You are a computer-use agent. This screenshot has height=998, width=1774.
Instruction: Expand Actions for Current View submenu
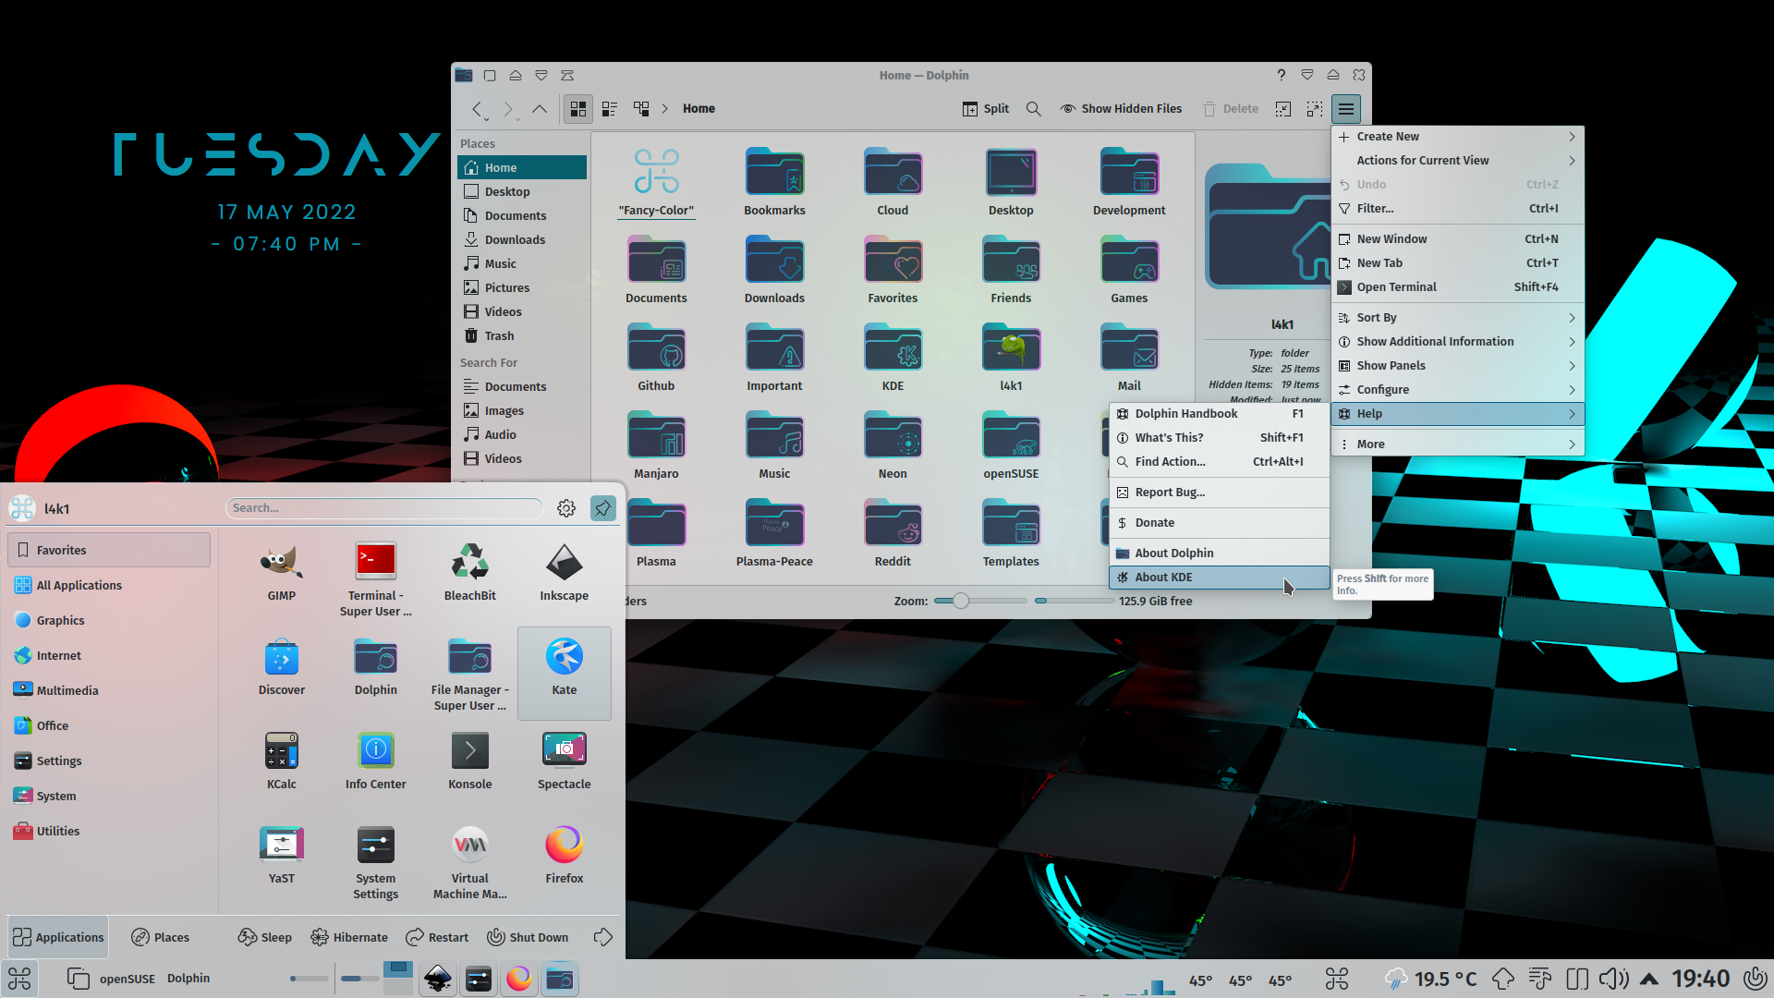(1458, 161)
